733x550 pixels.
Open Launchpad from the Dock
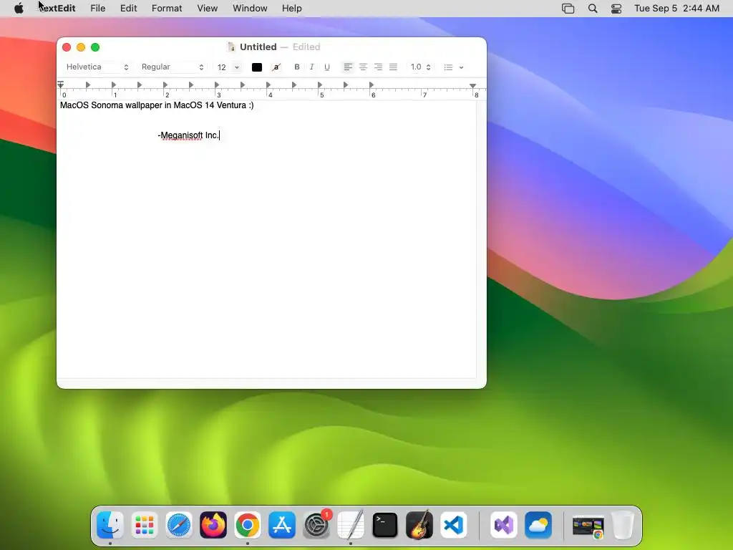[x=145, y=525]
